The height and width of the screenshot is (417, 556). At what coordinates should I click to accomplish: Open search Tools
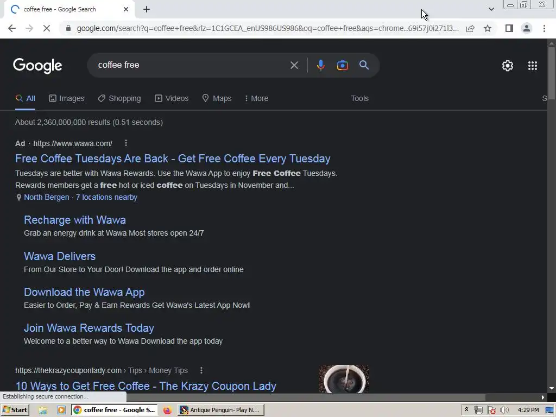click(359, 98)
